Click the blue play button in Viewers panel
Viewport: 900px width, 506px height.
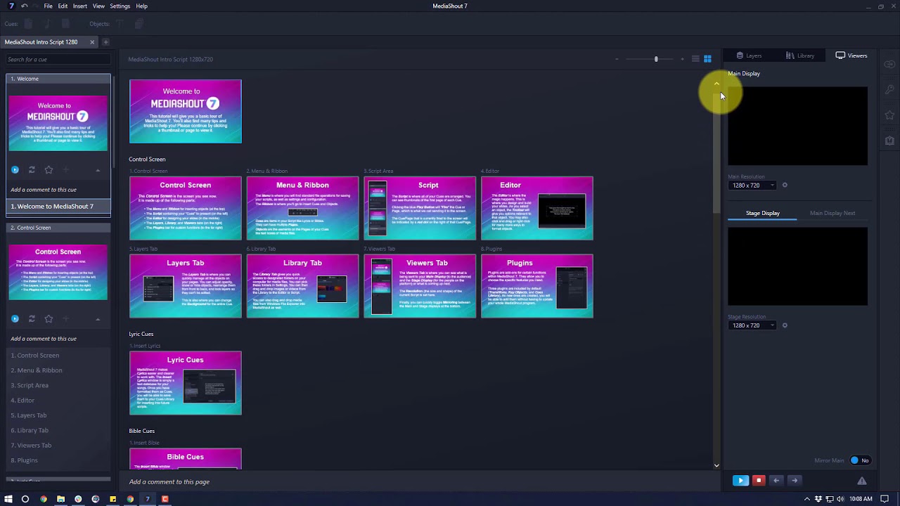click(x=740, y=481)
